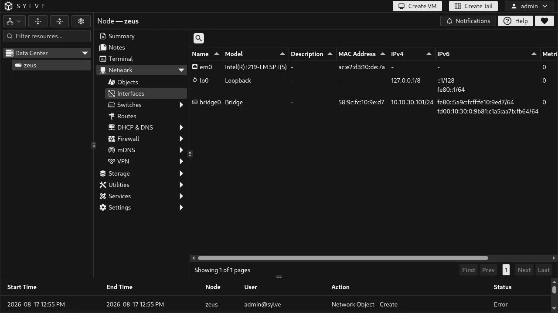This screenshot has width=558, height=313.
Task: Select the Interfaces menu item
Action: click(x=146, y=93)
